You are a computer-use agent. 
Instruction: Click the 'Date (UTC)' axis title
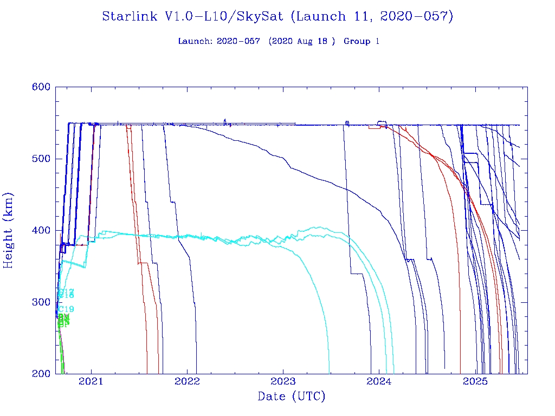click(x=291, y=396)
